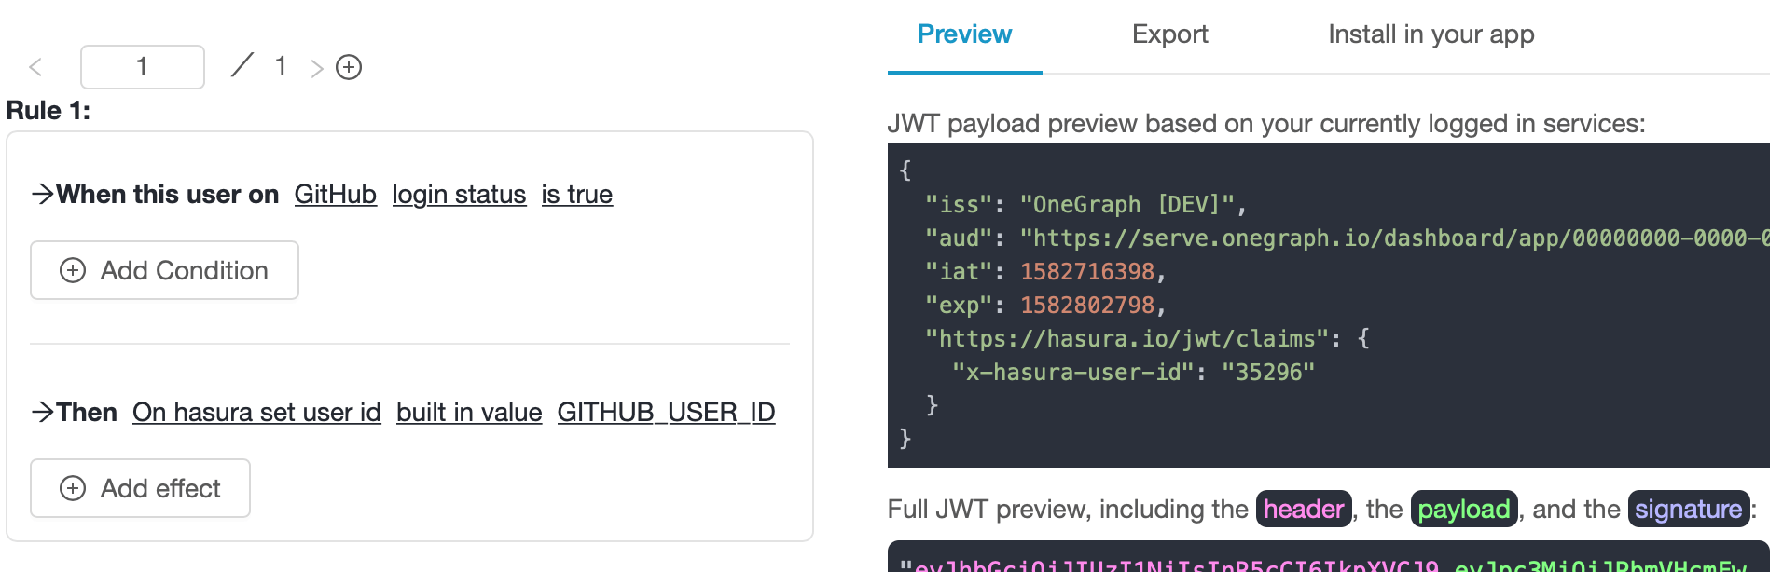Click the plus icon in Add effect

click(73, 488)
